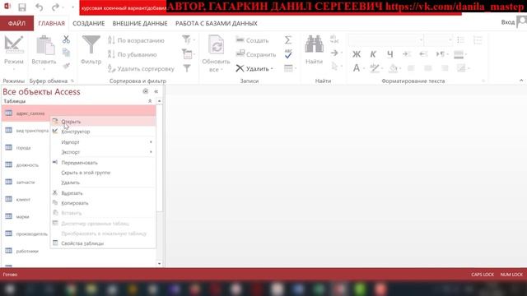Expand Импорт submenu

click(103, 142)
